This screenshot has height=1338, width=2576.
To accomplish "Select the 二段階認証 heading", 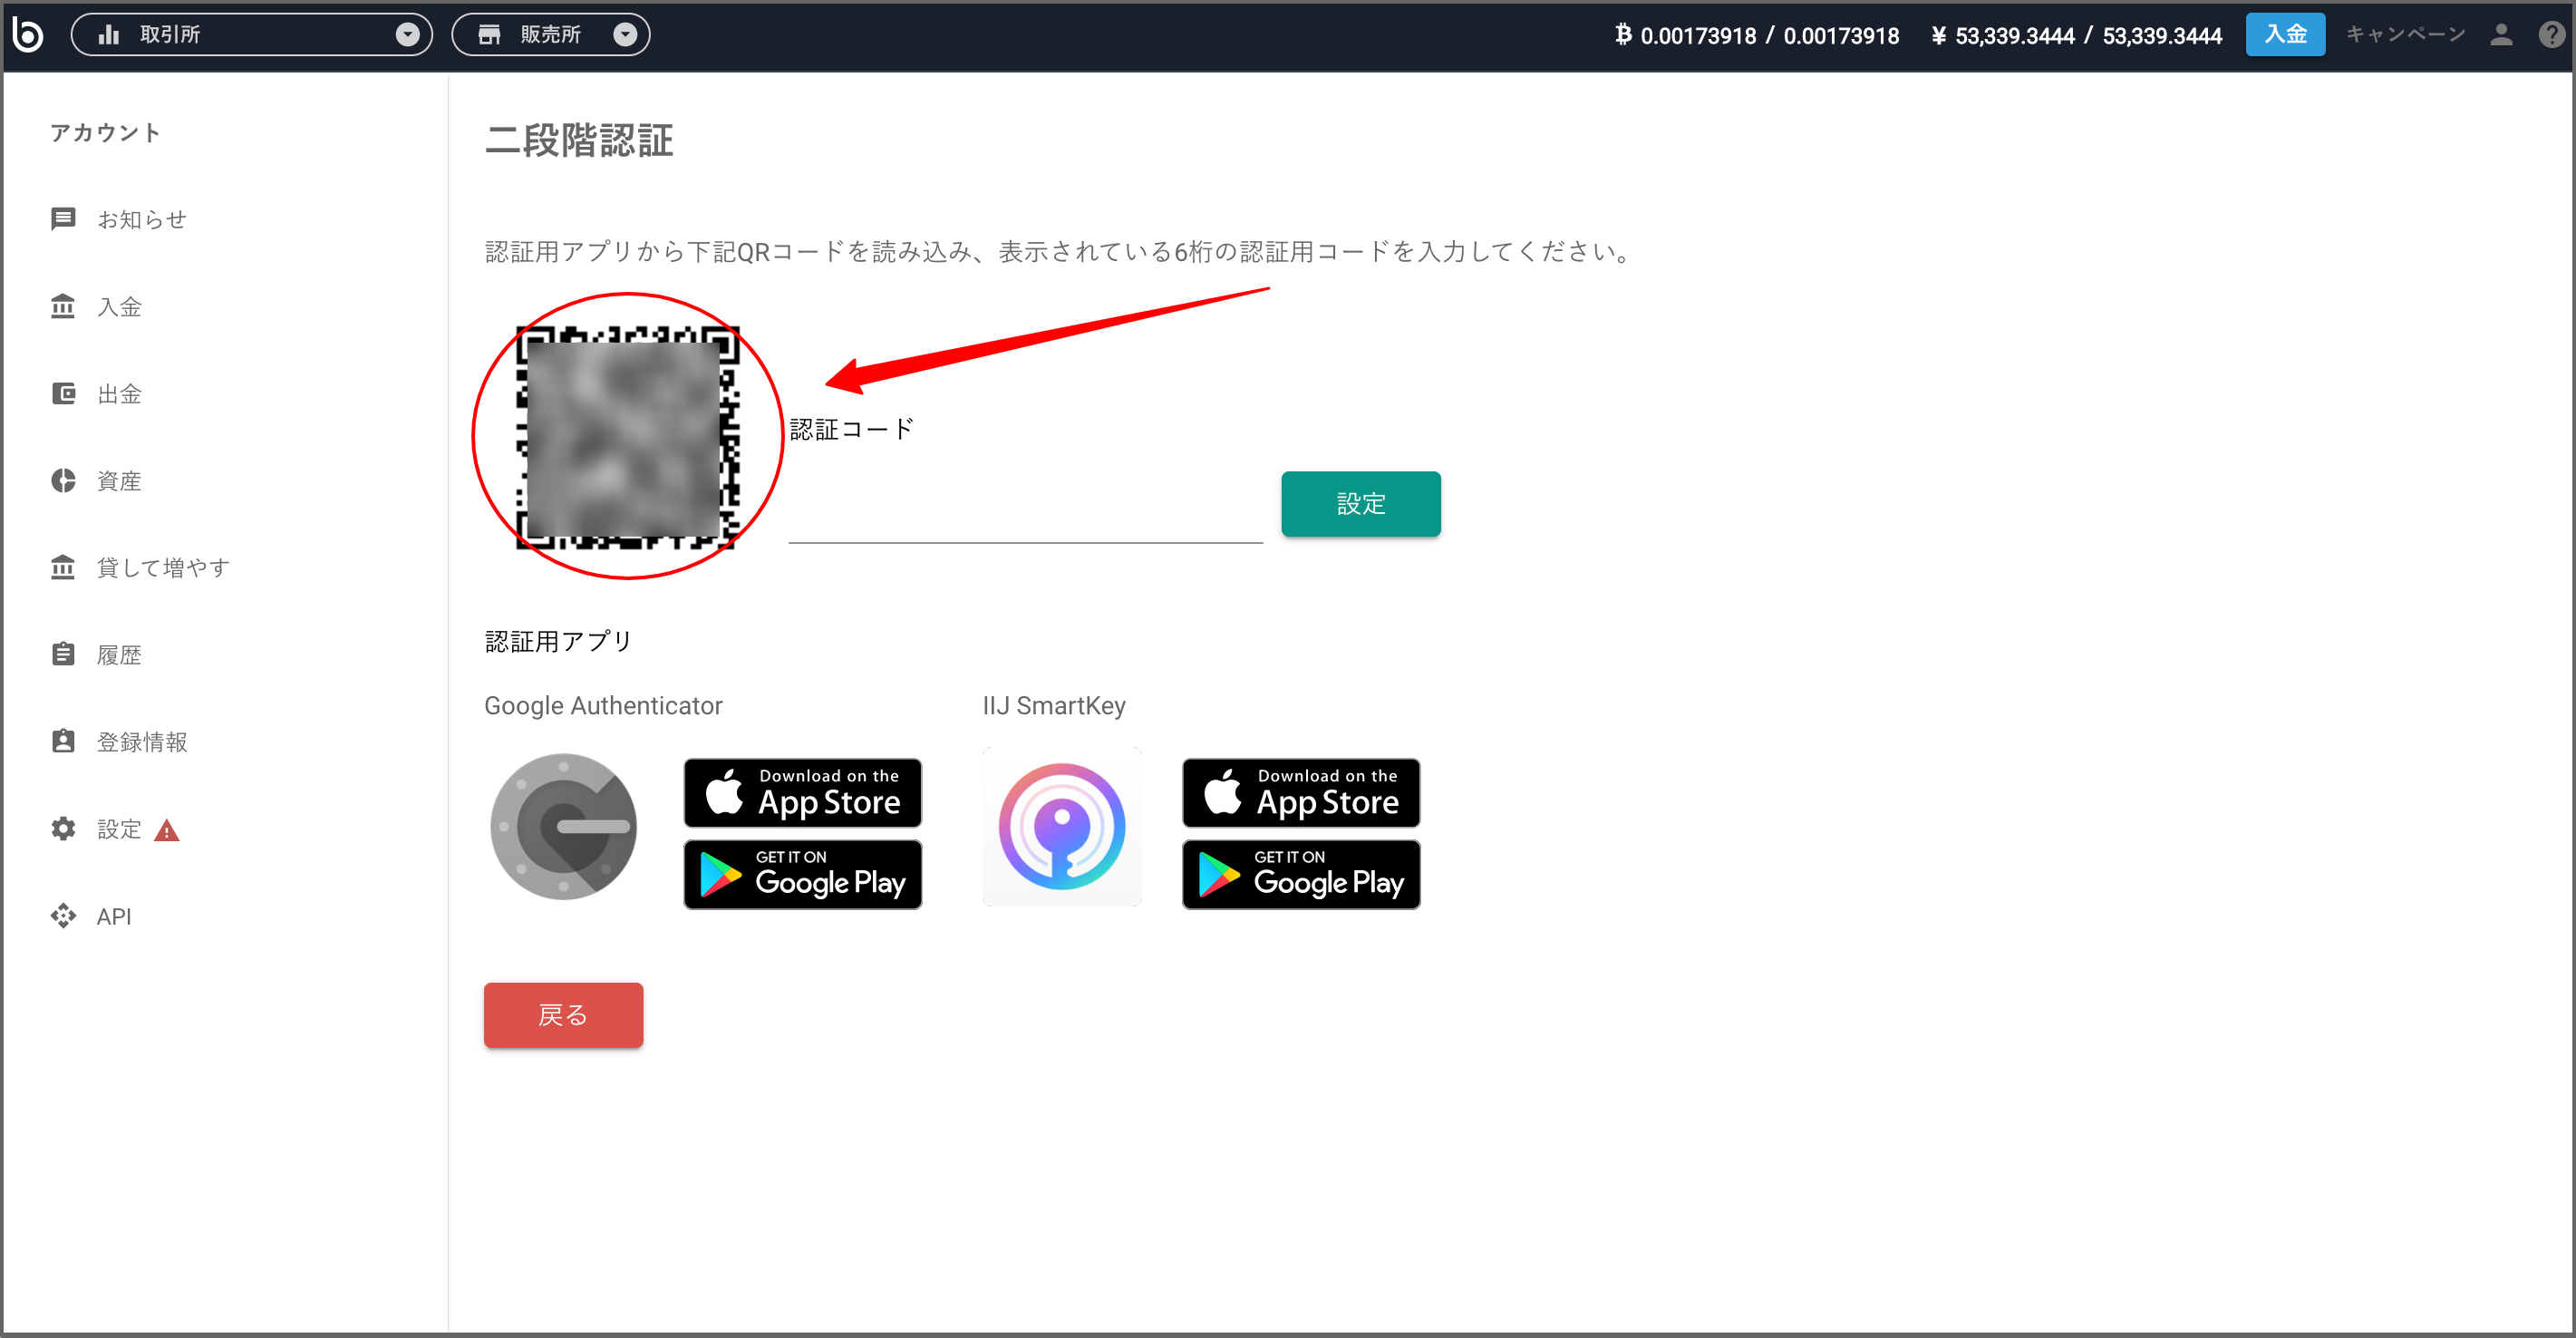I will click(x=579, y=140).
